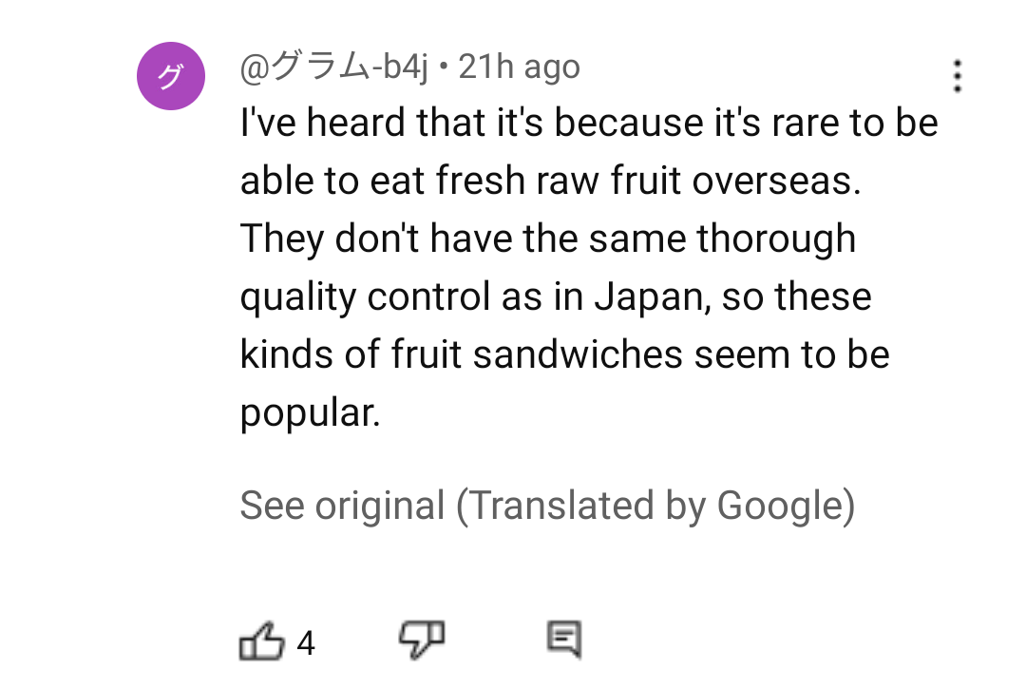
Task: Tap the line "able to eat fresh raw fruit overseas."
Action: pyautogui.click(x=550, y=180)
